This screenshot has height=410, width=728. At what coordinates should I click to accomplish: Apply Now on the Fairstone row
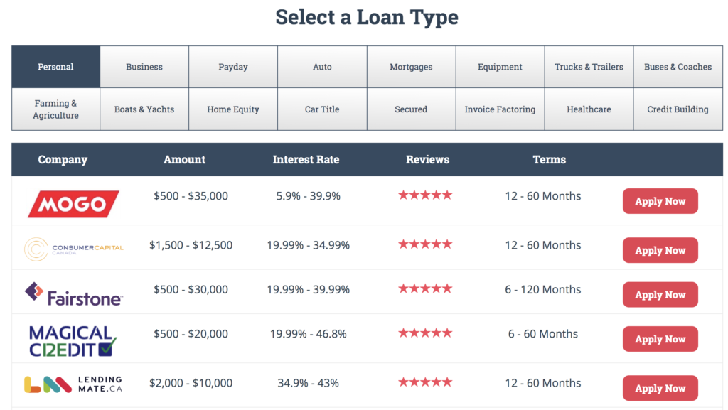[x=660, y=294]
